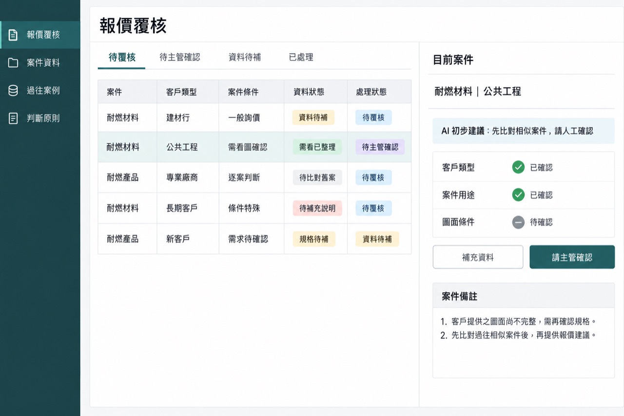Open the 資料待補 tab
The height and width of the screenshot is (416, 624).
pos(245,58)
